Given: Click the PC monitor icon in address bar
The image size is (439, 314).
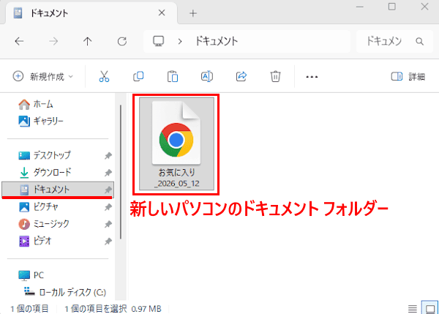Looking at the screenshot, I should pos(159,41).
